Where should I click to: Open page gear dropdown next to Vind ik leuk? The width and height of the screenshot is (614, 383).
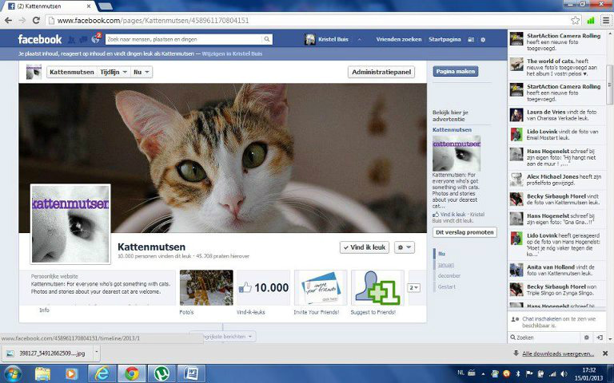[404, 247]
